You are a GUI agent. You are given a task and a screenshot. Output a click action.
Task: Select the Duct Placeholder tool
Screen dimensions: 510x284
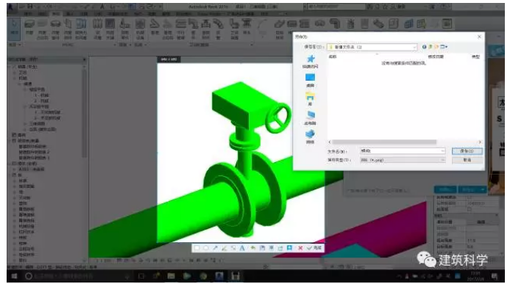coord(42,29)
